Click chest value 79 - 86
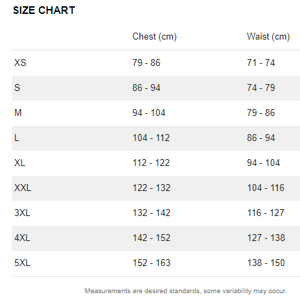 coord(147,63)
